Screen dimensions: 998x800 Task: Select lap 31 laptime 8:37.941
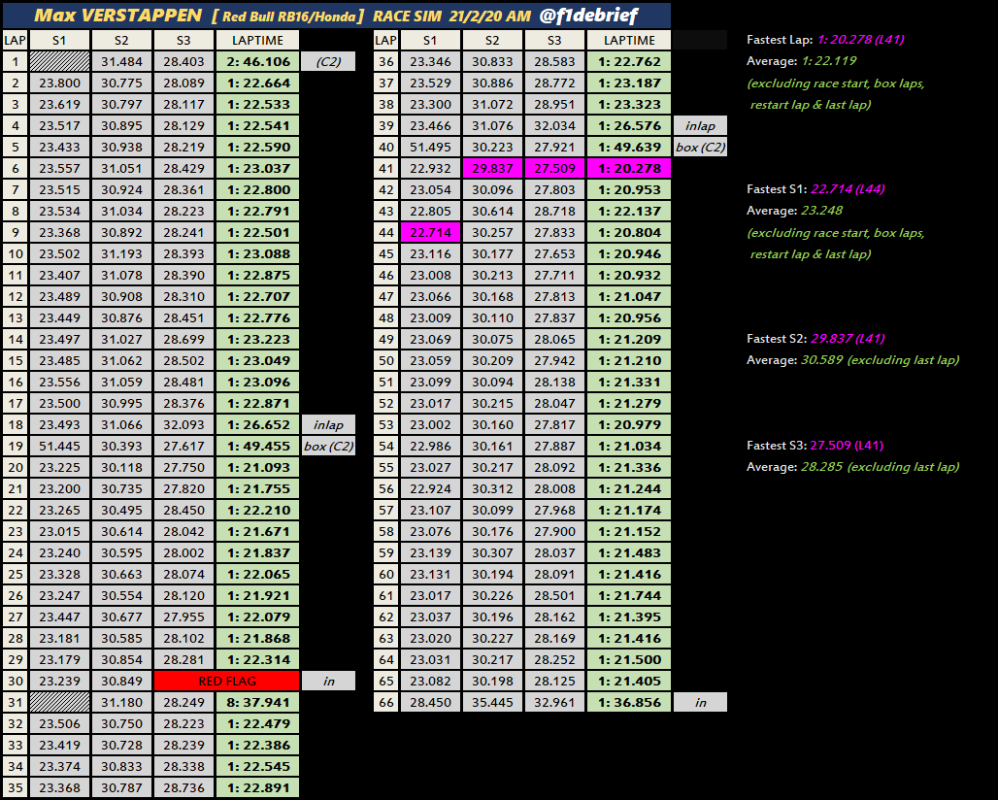[258, 703]
